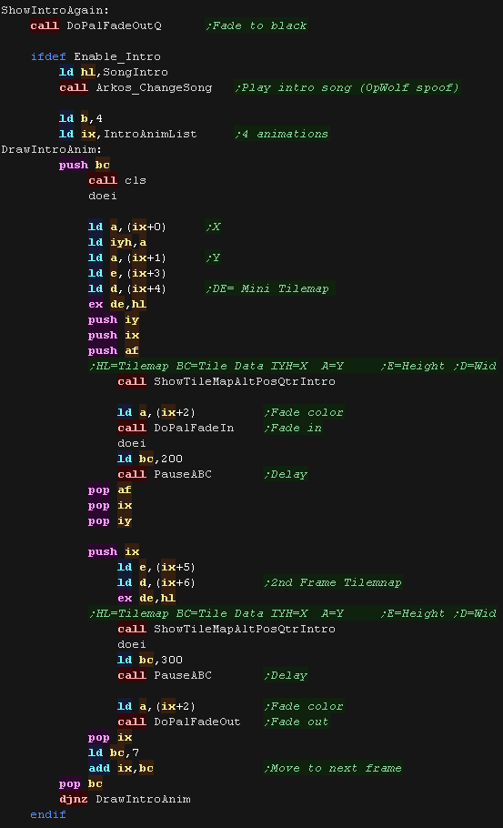This screenshot has height=828, width=503.
Task: Click the ShowIntroAgain label at top
Action: [x=55, y=10]
